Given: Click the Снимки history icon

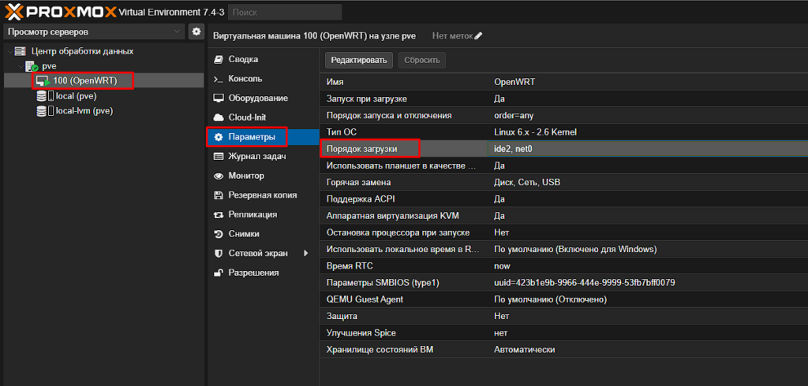Looking at the screenshot, I should (219, 234).
